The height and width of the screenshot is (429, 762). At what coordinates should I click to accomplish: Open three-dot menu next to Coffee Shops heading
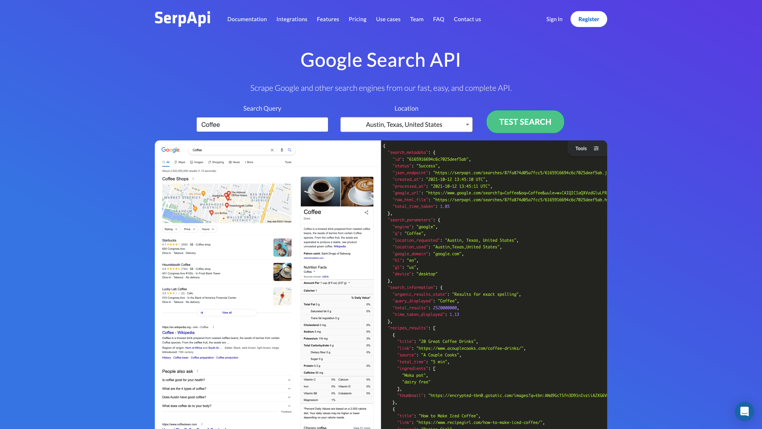coord(193,179)
